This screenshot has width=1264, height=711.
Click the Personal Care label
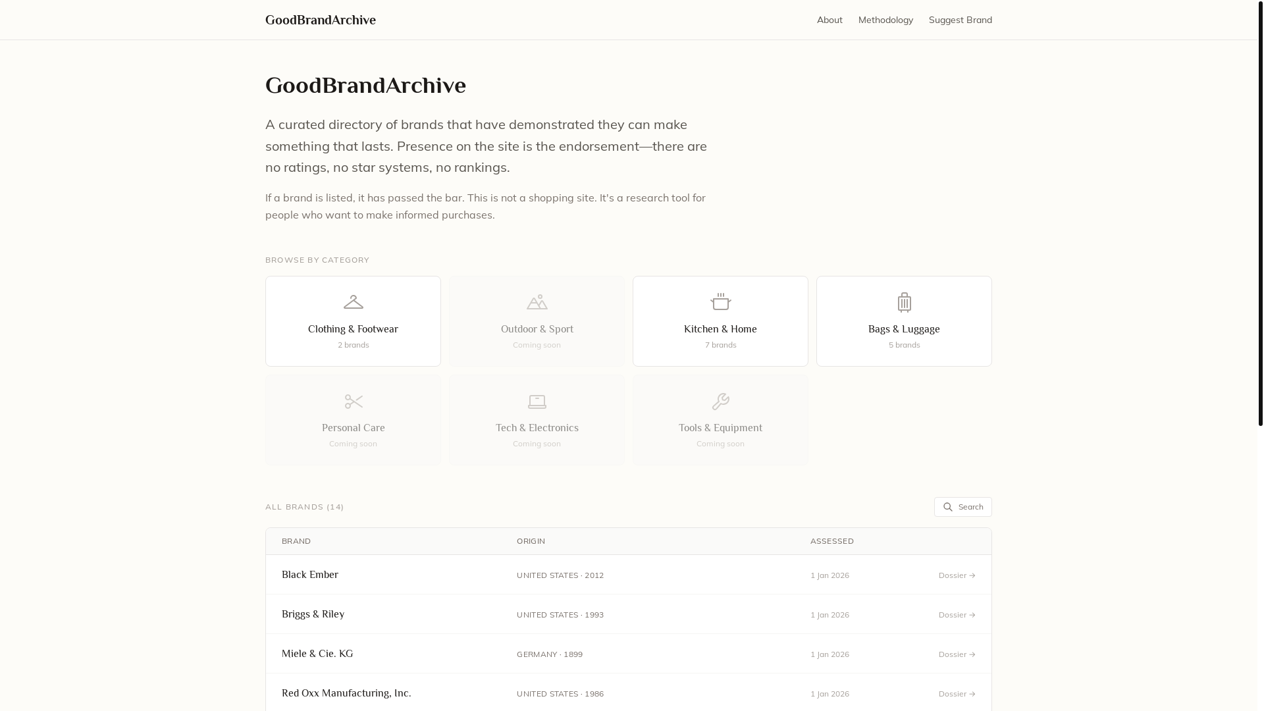[x=354, y=428]
